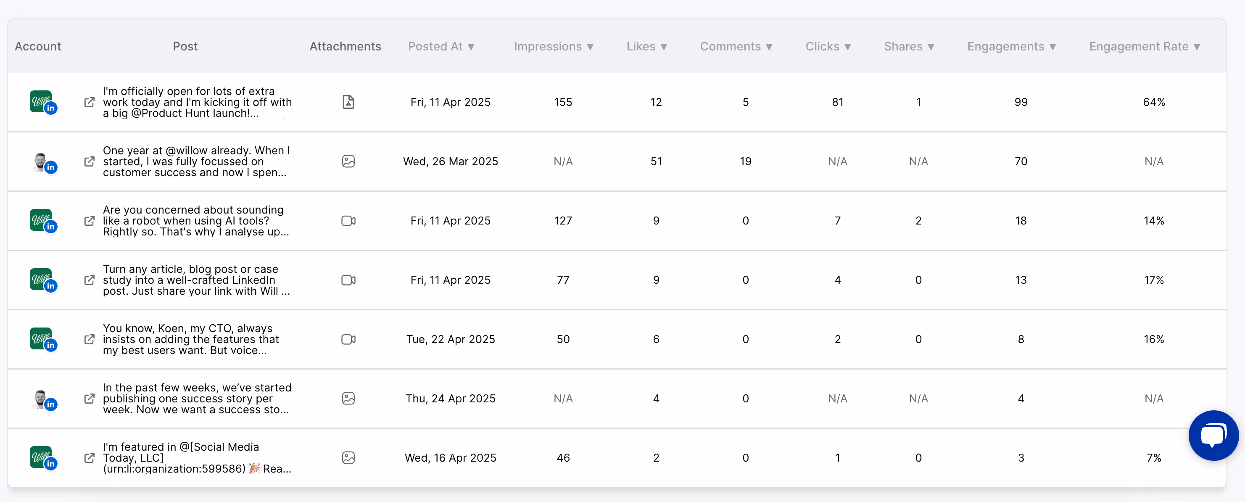Click engagement rate value 64%
Image resolution: width=1245 pixels, height=502 pixels.
pyautogui.click(x=1154, y=102)
